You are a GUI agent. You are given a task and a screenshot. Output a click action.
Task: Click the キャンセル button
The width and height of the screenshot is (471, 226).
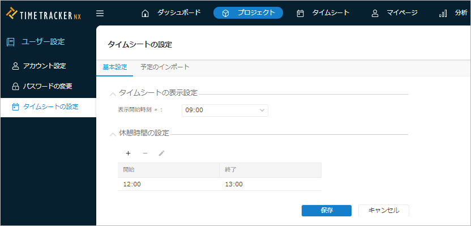point(384,211)
